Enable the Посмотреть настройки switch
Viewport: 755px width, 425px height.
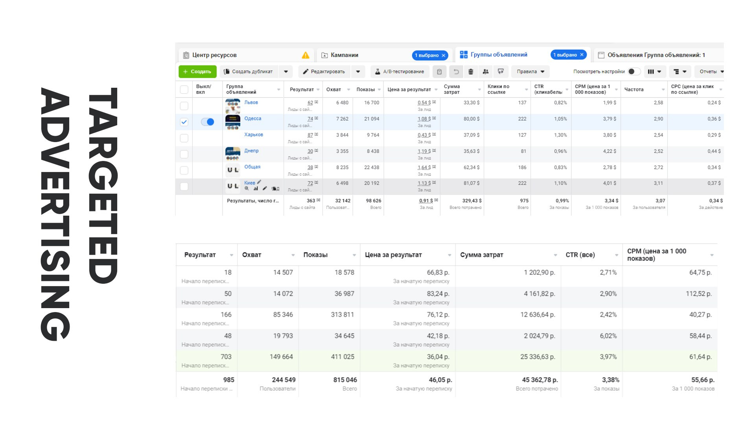click(x=633, y=72)
